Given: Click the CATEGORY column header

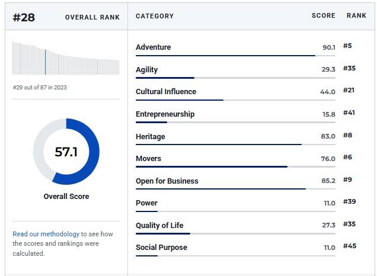Looking at the screenshot, I should pyautogui.click(x=155, y=16).
